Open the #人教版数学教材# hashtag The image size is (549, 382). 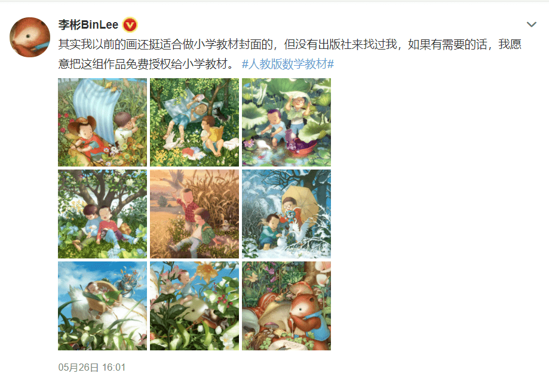(x=287, y=64)
